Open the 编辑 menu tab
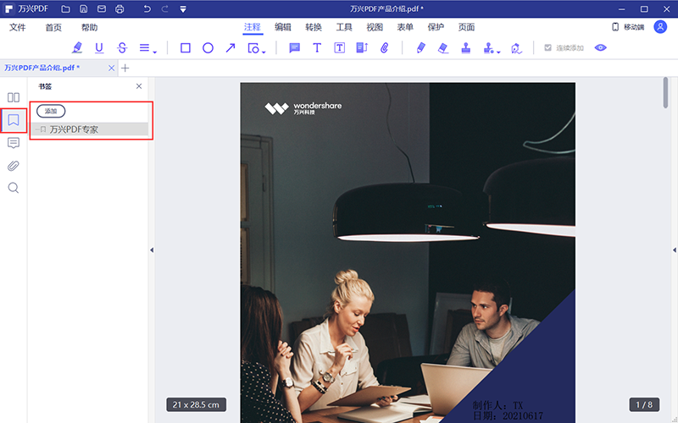Viewport: 678px width, 423px height. pos(283,27)
